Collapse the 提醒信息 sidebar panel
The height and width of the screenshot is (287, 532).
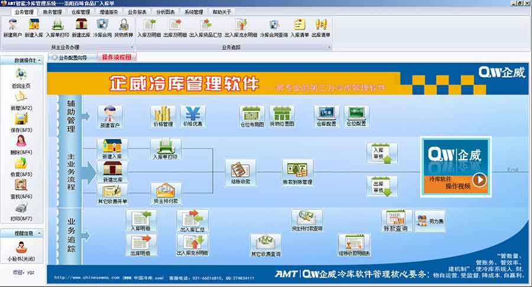[40, 233]
